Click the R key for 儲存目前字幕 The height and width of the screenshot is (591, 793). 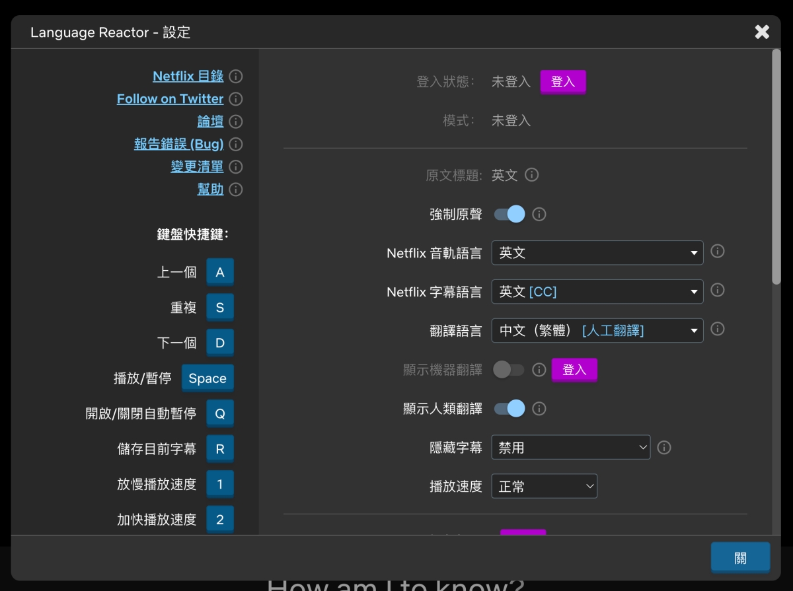[220, 449]
